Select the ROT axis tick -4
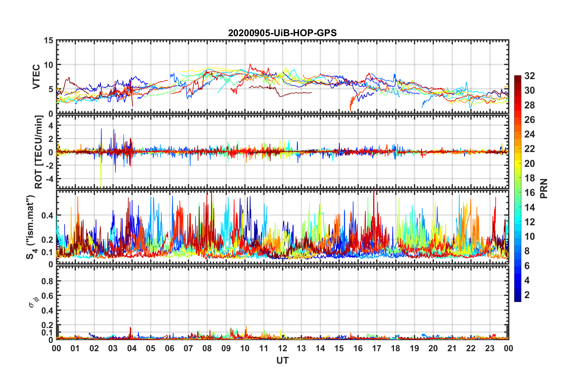This screenshot has height=377, width=565. [x=49, y=179]
